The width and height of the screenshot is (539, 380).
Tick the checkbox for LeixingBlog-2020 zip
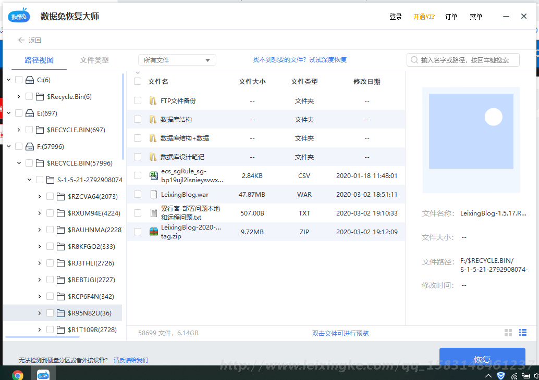[138, 232]
